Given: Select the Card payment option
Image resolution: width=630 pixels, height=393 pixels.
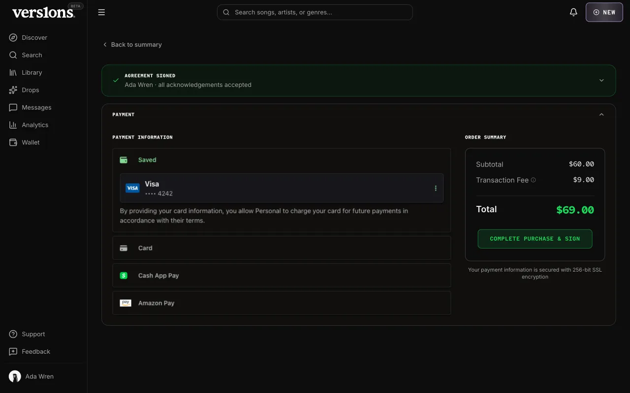Looking at the screenshot, I should 282,248.
